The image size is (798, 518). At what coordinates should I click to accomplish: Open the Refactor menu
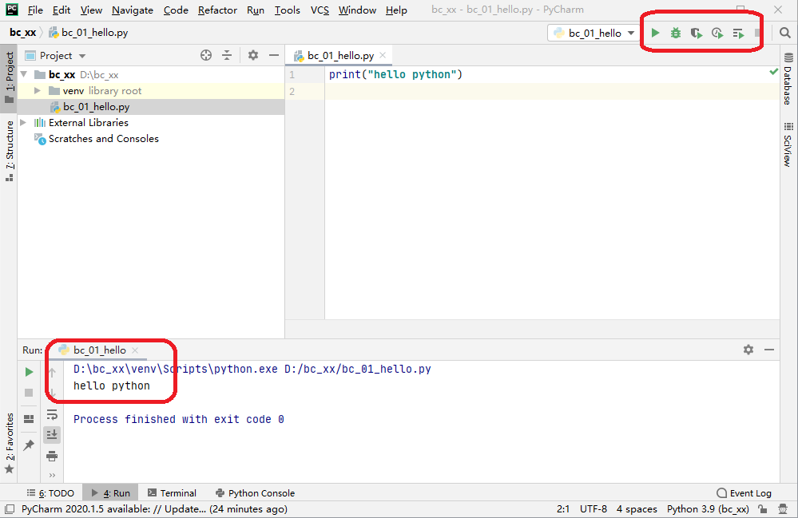(217, 10)
